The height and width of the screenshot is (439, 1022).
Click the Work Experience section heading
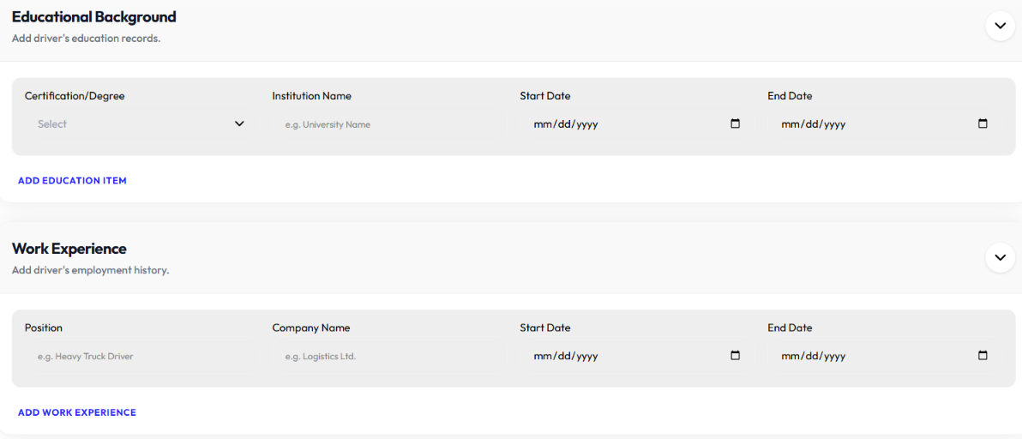69,249
